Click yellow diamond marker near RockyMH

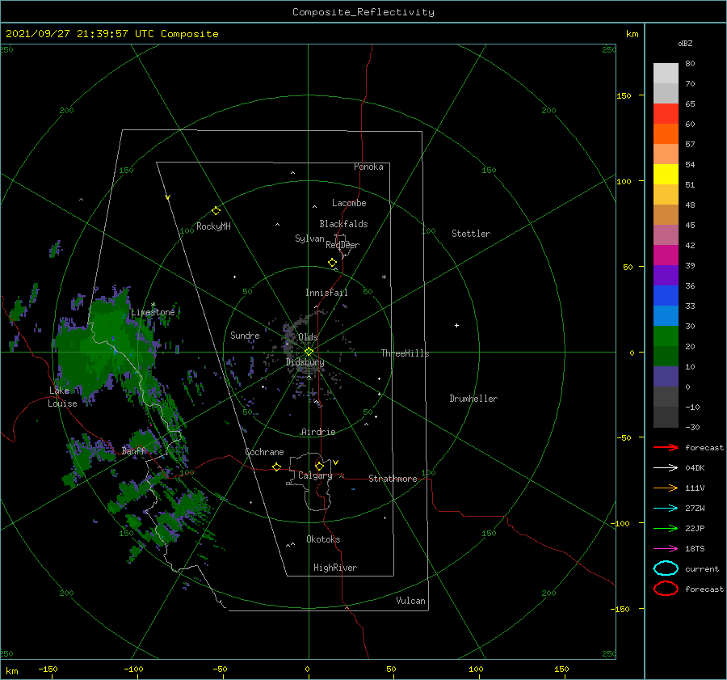point(216,211)
